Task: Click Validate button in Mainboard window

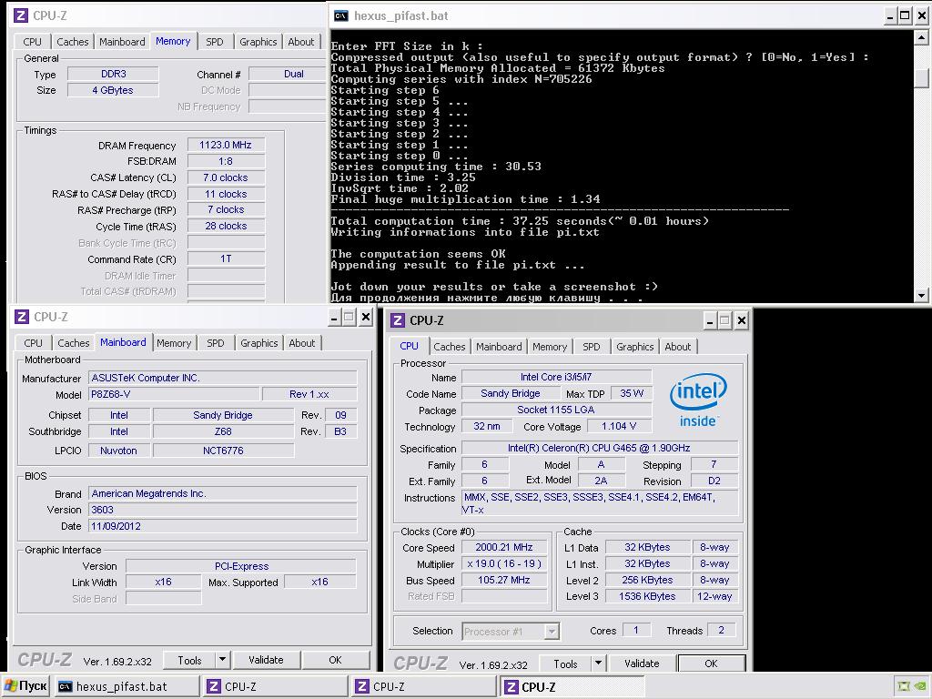Action: [x=266, y=660]
